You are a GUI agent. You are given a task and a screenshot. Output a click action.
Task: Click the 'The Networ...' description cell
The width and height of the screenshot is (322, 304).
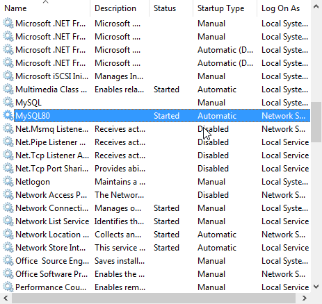(119, 195)
